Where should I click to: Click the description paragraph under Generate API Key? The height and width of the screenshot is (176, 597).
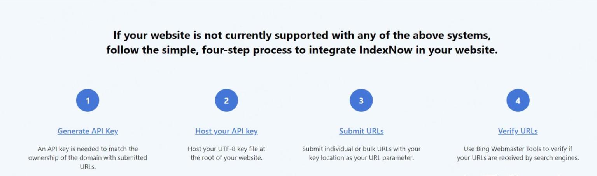tap(88, 158)
